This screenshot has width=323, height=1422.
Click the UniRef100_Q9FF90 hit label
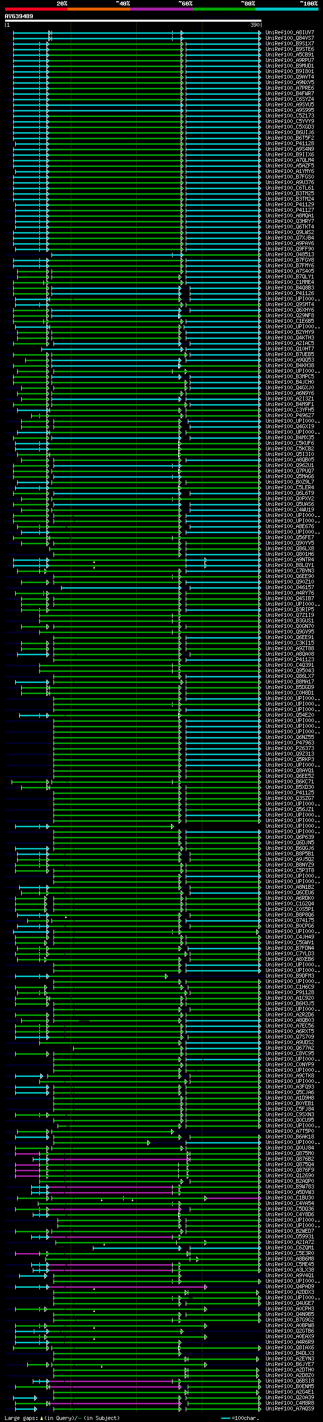coord(290,249)
